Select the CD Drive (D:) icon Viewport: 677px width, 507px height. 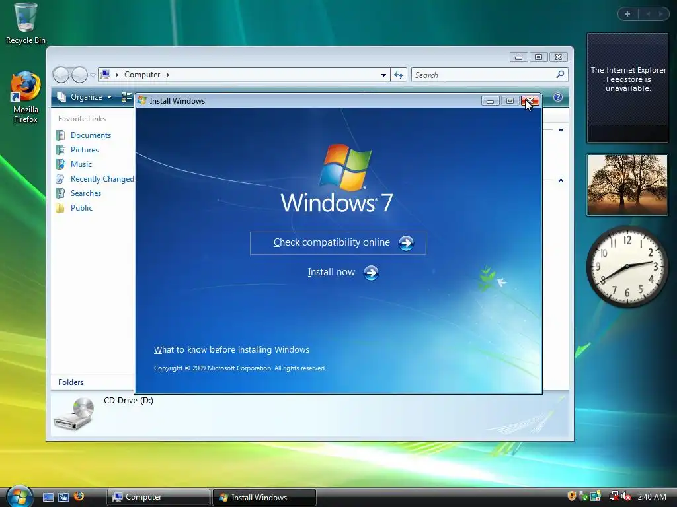tap(74, 413)
